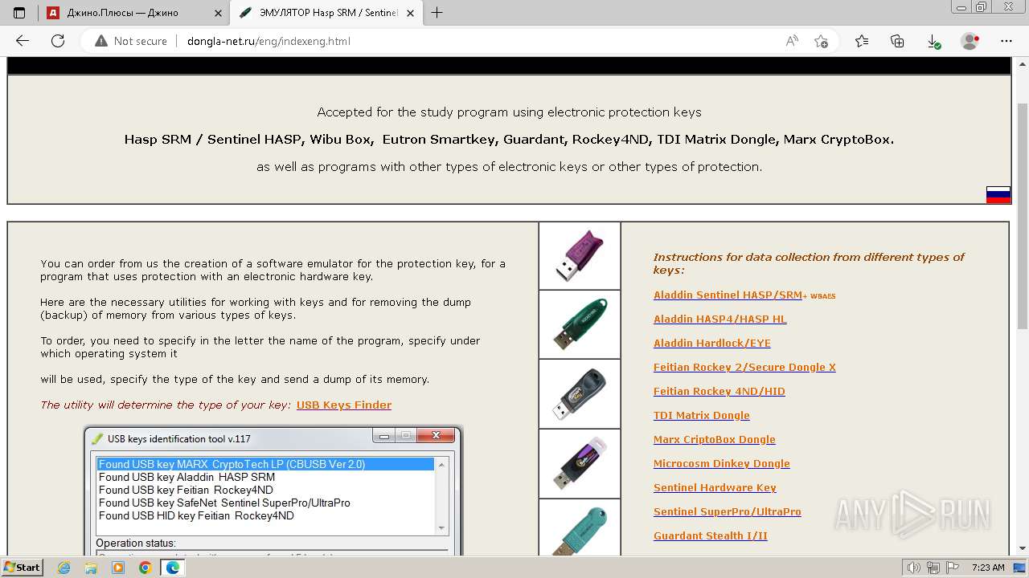Open Settings and more menu
Screen dimensions: 1029x578
[x=1006, y=41]
